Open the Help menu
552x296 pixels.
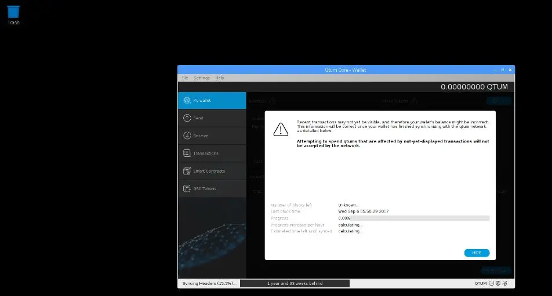click(220, 78)
